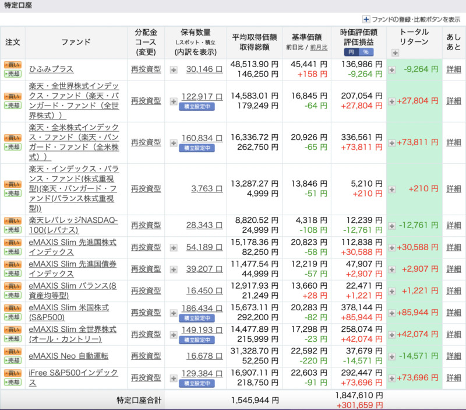Click the 売却 button for ひふみプラス
The width and height of the screenshot is (466, 410).
click(13, 74)
